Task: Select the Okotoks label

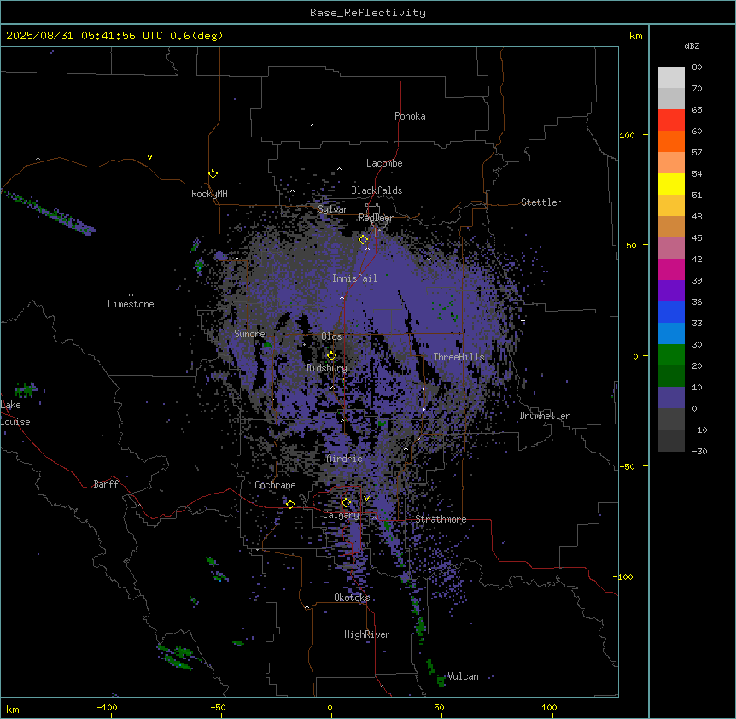Action: [x=352, y=598]
